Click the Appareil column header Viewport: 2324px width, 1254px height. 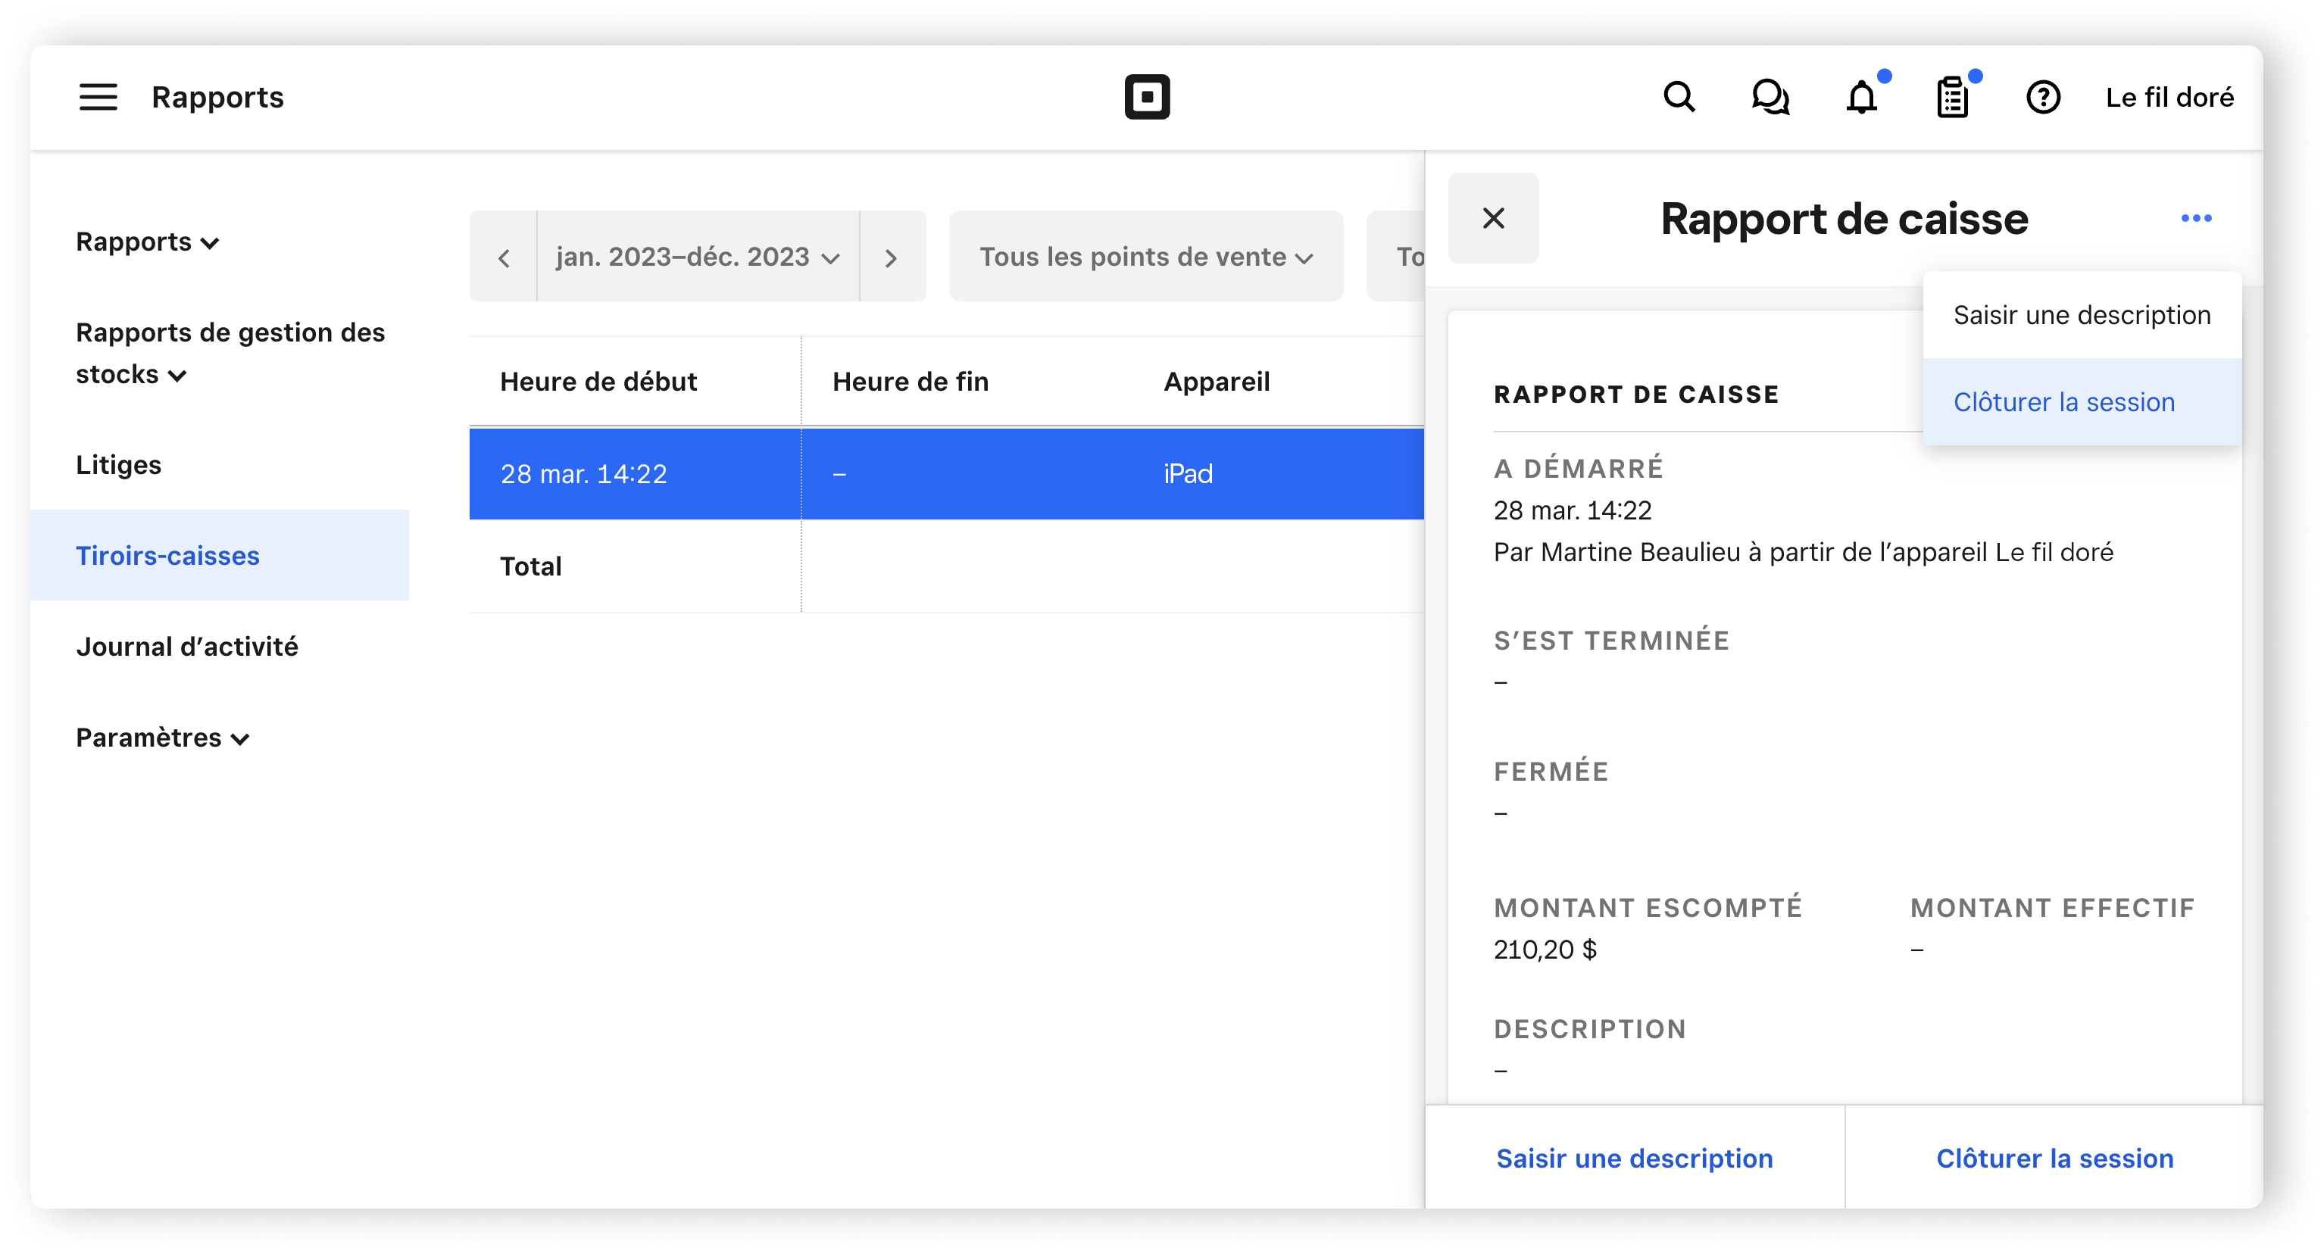[1216, 382]
